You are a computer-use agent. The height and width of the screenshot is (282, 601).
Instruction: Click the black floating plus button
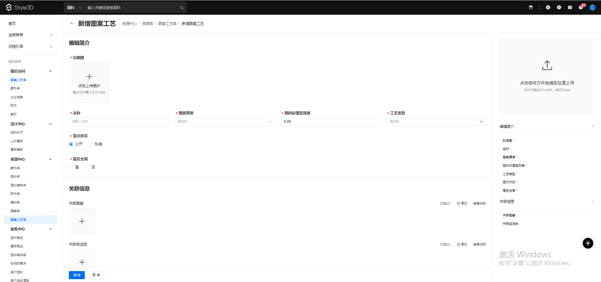click(x=588, y=243)
